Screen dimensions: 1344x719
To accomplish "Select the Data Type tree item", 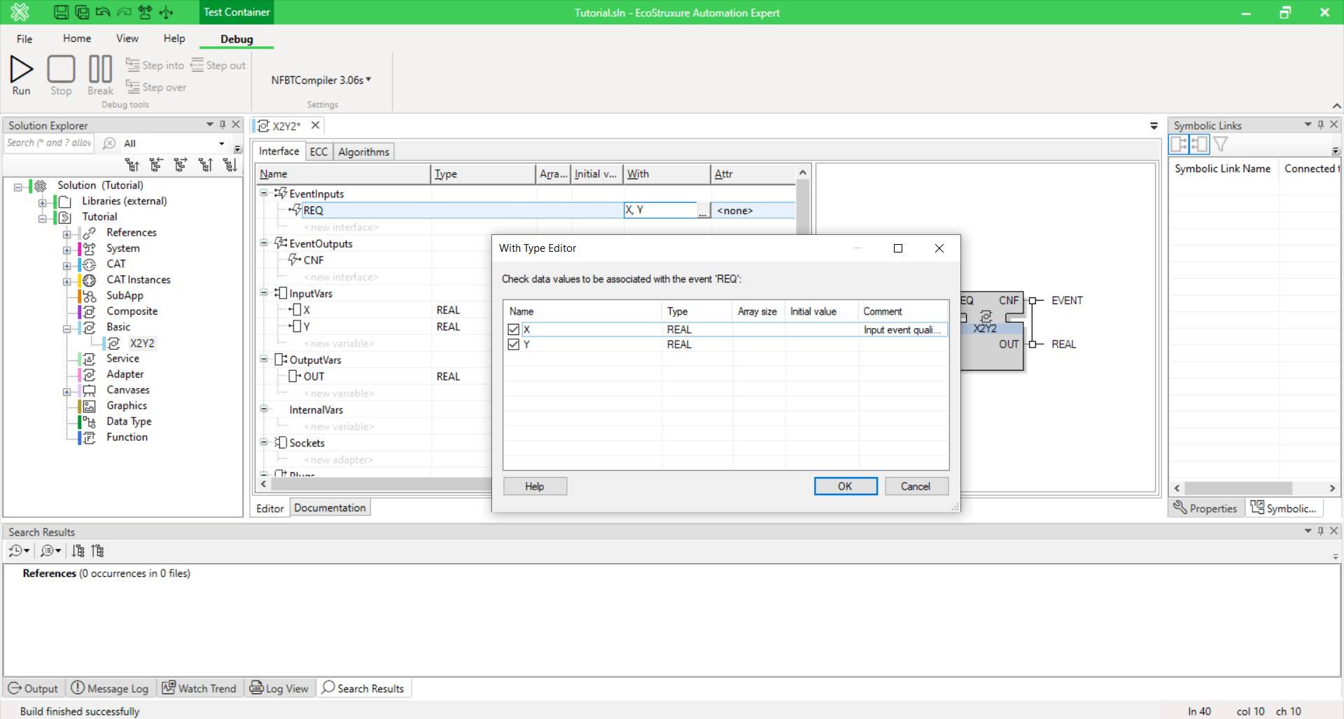I will (x=129, y=421).
